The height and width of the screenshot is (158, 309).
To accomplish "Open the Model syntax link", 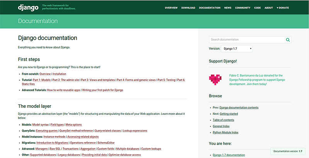I will pos(41,125).
